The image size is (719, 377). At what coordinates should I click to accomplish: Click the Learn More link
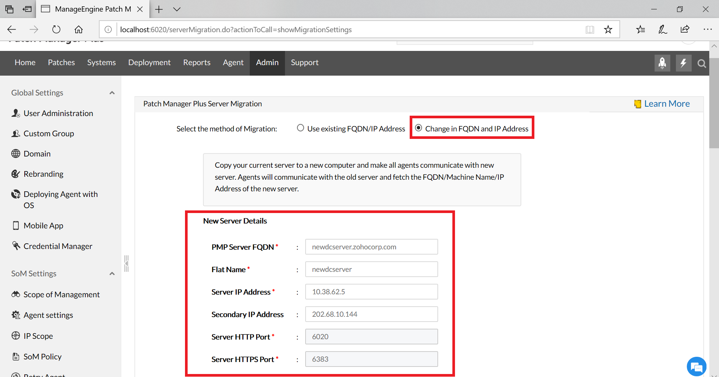pyautogui.click(x=667, y=103)
